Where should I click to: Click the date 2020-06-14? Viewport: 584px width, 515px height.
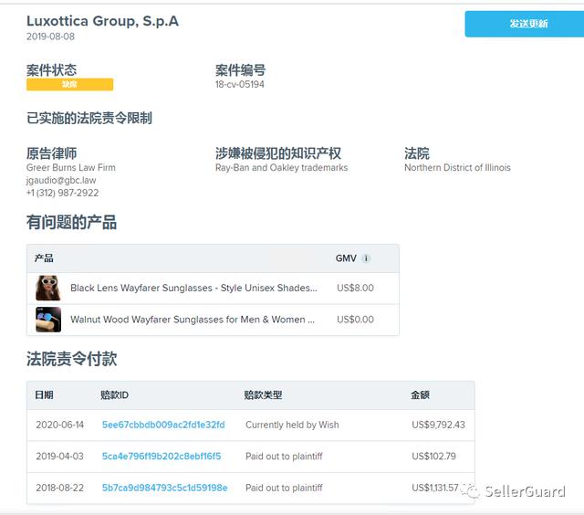pos(60,425)
